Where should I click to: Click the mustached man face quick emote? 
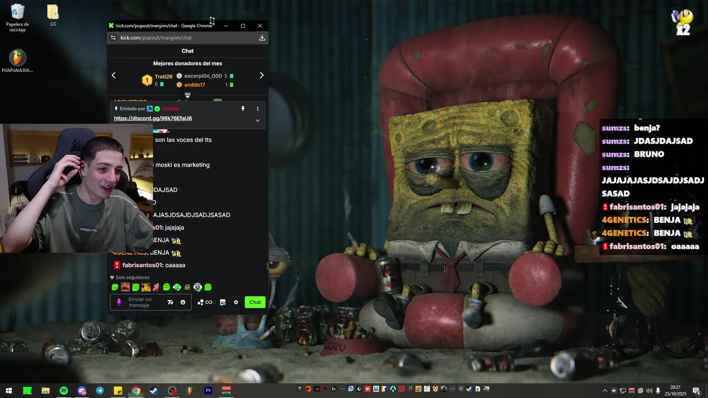click(x=126, y=287)
